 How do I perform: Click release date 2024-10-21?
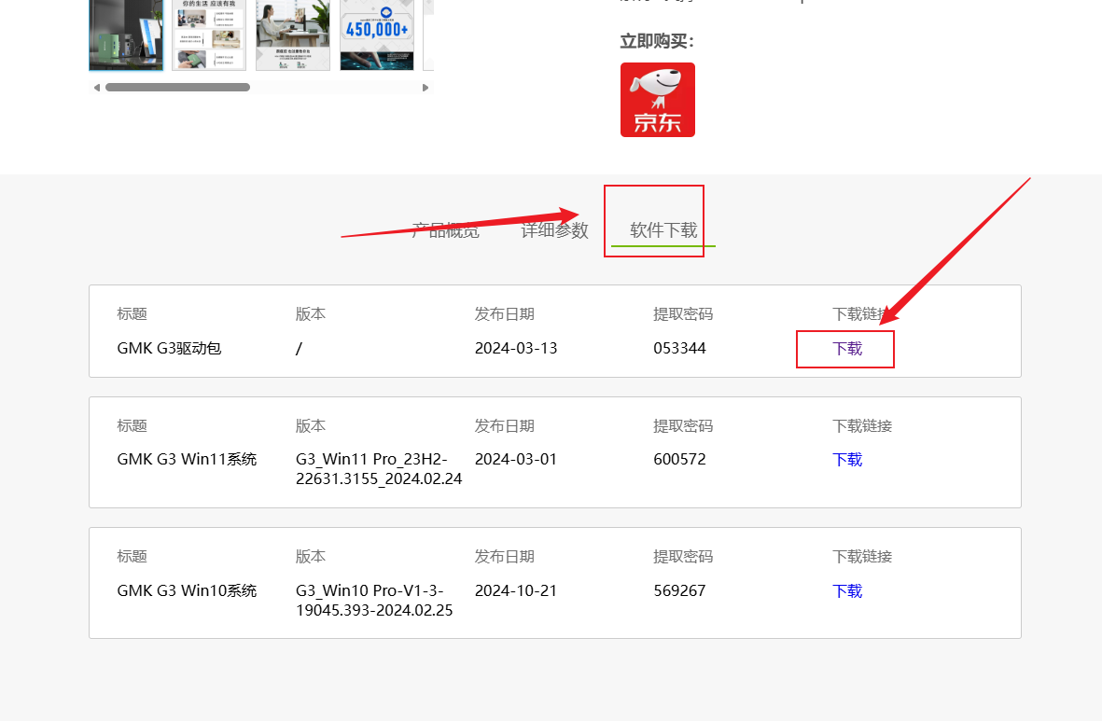[516, 591]
